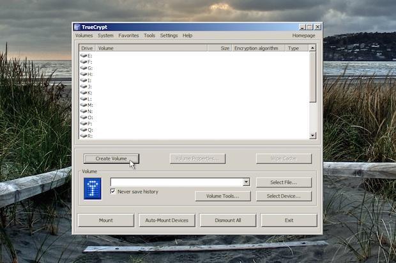396x263 pixels.
Task: Select drive G: in the list
Action: click(86, 68)
